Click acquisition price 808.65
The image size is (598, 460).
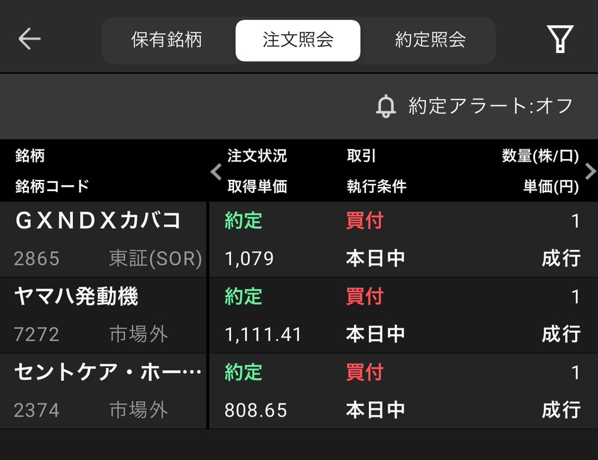[256, 410]
